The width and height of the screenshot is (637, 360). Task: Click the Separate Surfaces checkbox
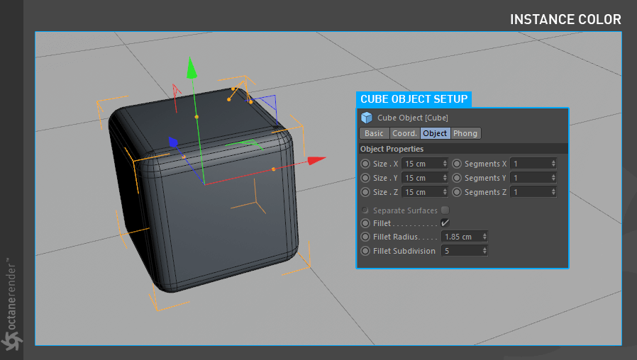pyautogui.click(x=445, y=210)
